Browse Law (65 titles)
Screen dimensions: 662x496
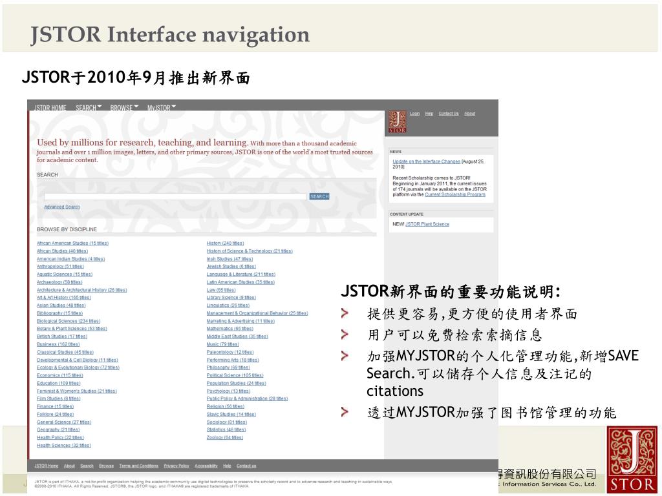[x=221, y=290]
